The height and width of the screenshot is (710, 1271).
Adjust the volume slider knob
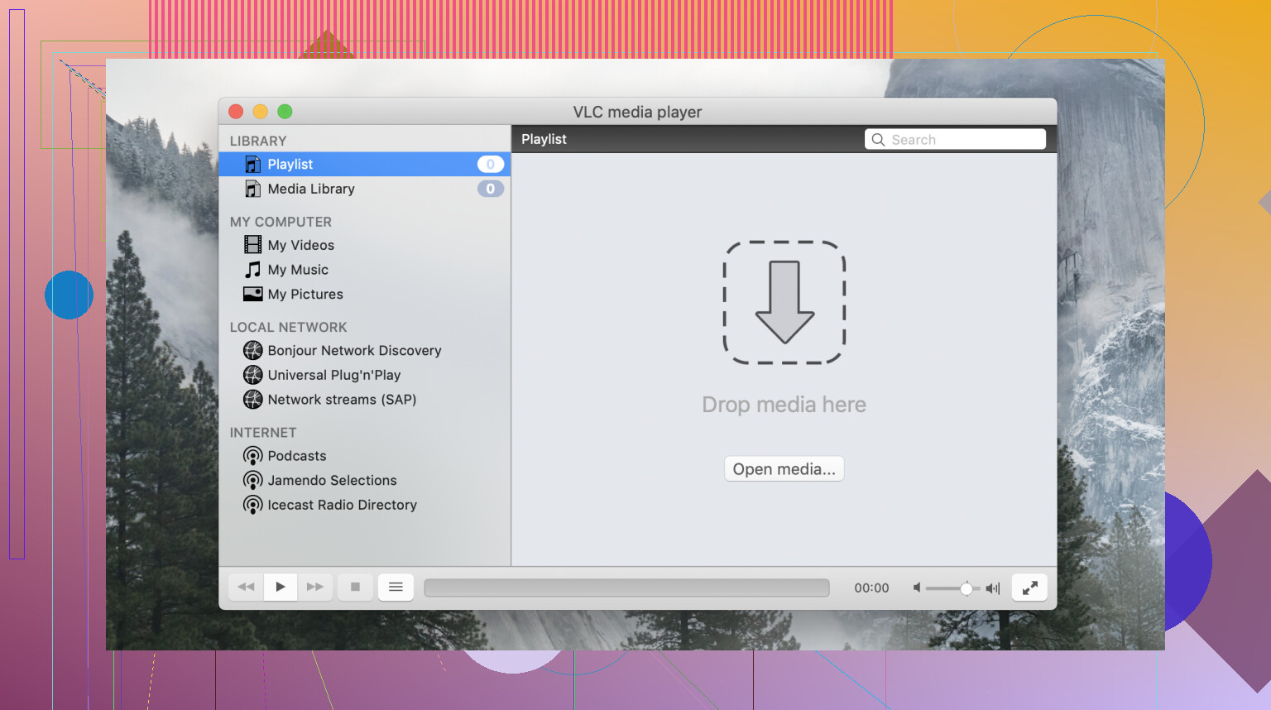click(966, 588)
